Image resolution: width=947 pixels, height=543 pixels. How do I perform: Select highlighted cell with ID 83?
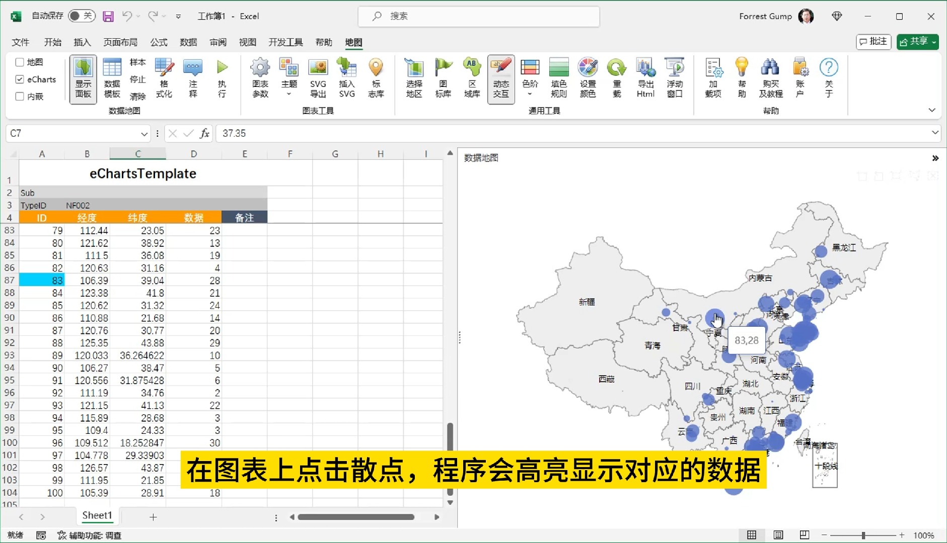42,281
